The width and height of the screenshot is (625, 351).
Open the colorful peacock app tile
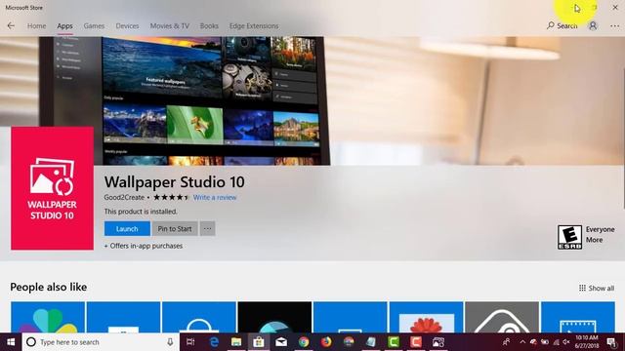tap(48, 317)
